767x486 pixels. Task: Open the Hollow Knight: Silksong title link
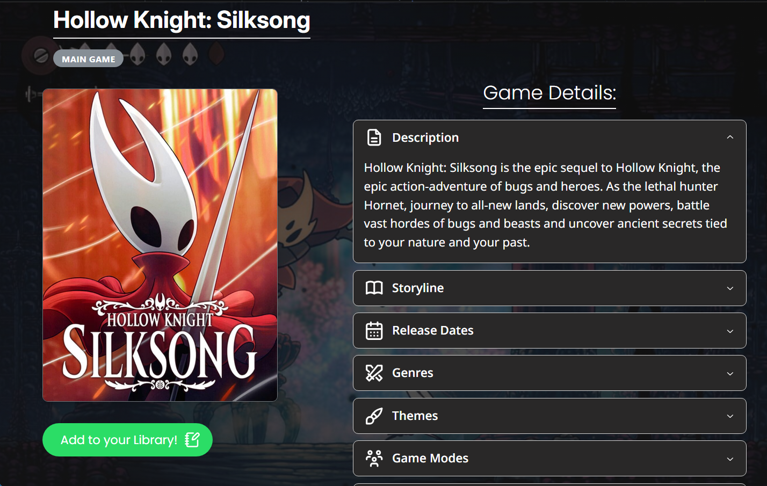pyautogui.click(x=181, y=20)
